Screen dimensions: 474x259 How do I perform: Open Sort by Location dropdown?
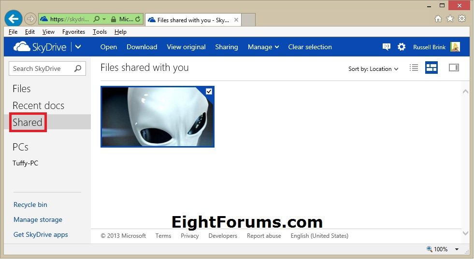pyautogui.click(x=373, y=69)
